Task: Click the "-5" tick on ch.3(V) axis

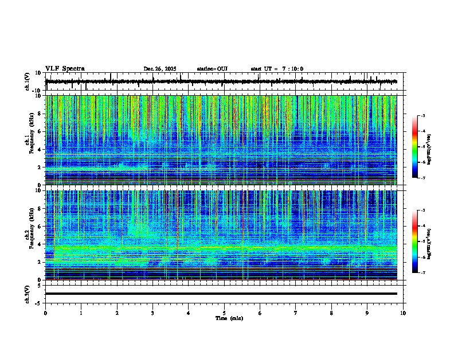Action: coord(38,303)
